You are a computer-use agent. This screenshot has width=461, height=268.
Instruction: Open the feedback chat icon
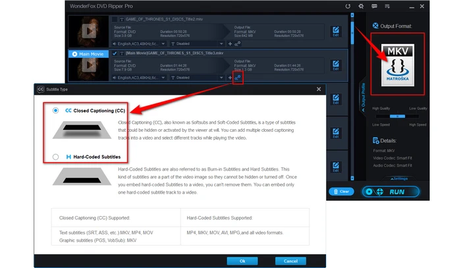tap(374, 6)
